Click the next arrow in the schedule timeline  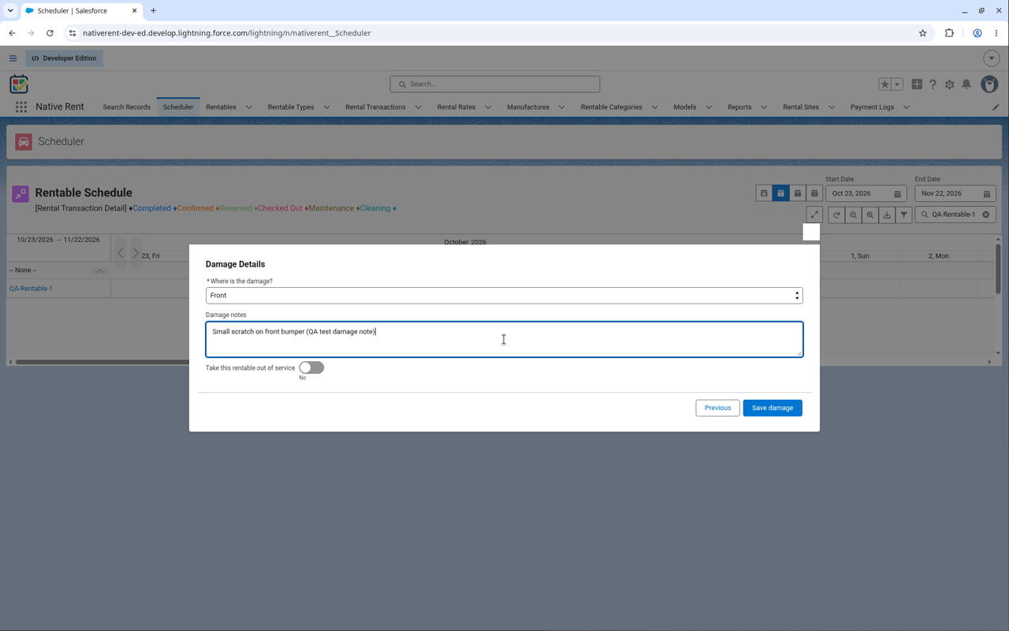pos(136,253)
